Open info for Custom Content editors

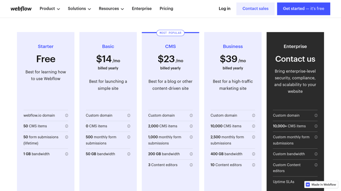(316, 165)
